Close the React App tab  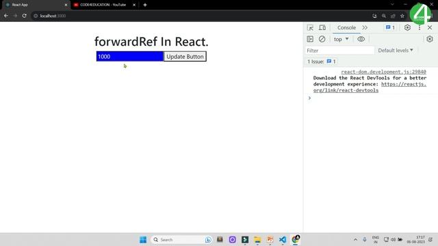click(66, 5)
